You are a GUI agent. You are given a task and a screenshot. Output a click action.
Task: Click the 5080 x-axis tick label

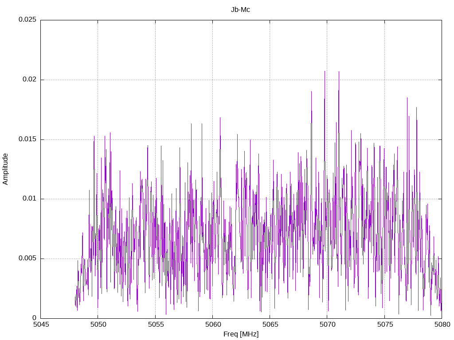[442, 324]
